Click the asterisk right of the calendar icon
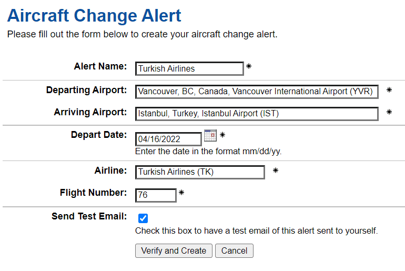 coord(222,135)
